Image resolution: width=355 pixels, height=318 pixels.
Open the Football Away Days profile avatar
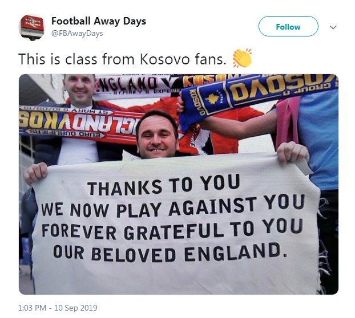32,27
